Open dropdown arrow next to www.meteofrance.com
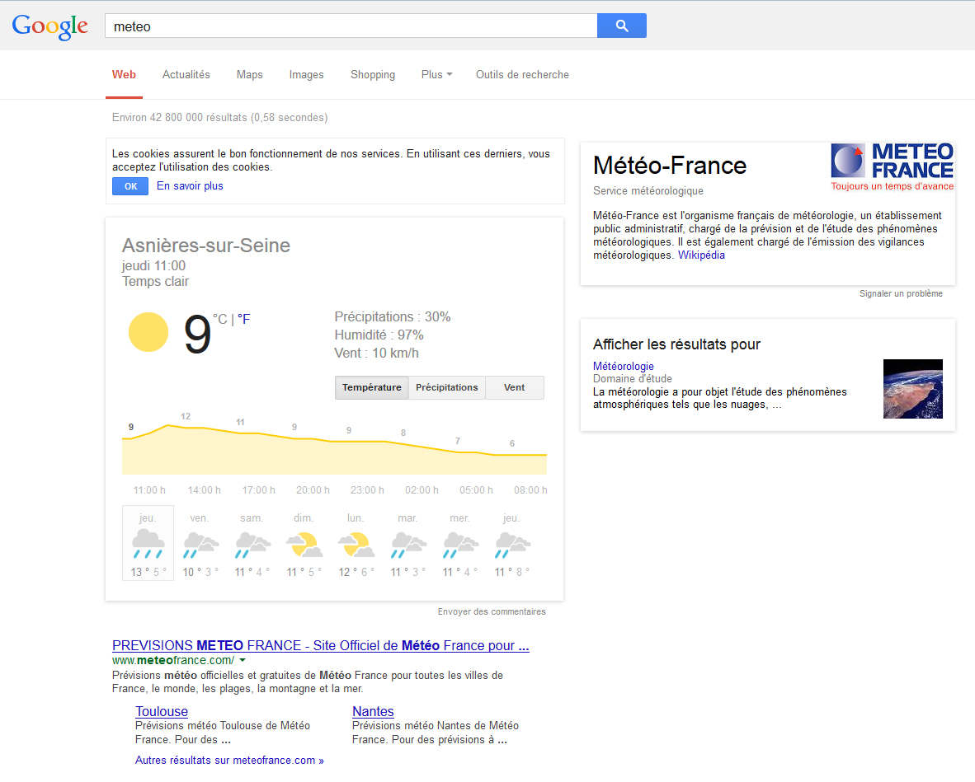This screenshot has height=782, width=975. [x=243, y=660]
